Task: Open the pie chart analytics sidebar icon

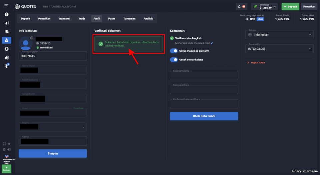Action: coord(7,49)
